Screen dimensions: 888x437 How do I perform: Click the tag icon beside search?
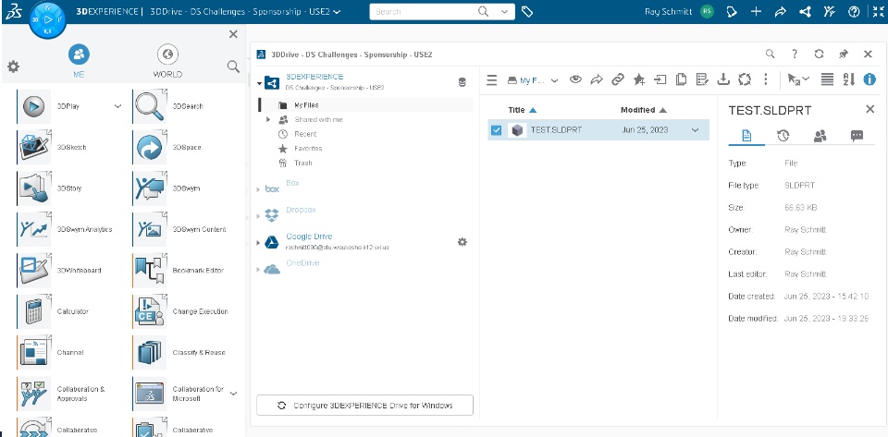[x=526, y=11]
